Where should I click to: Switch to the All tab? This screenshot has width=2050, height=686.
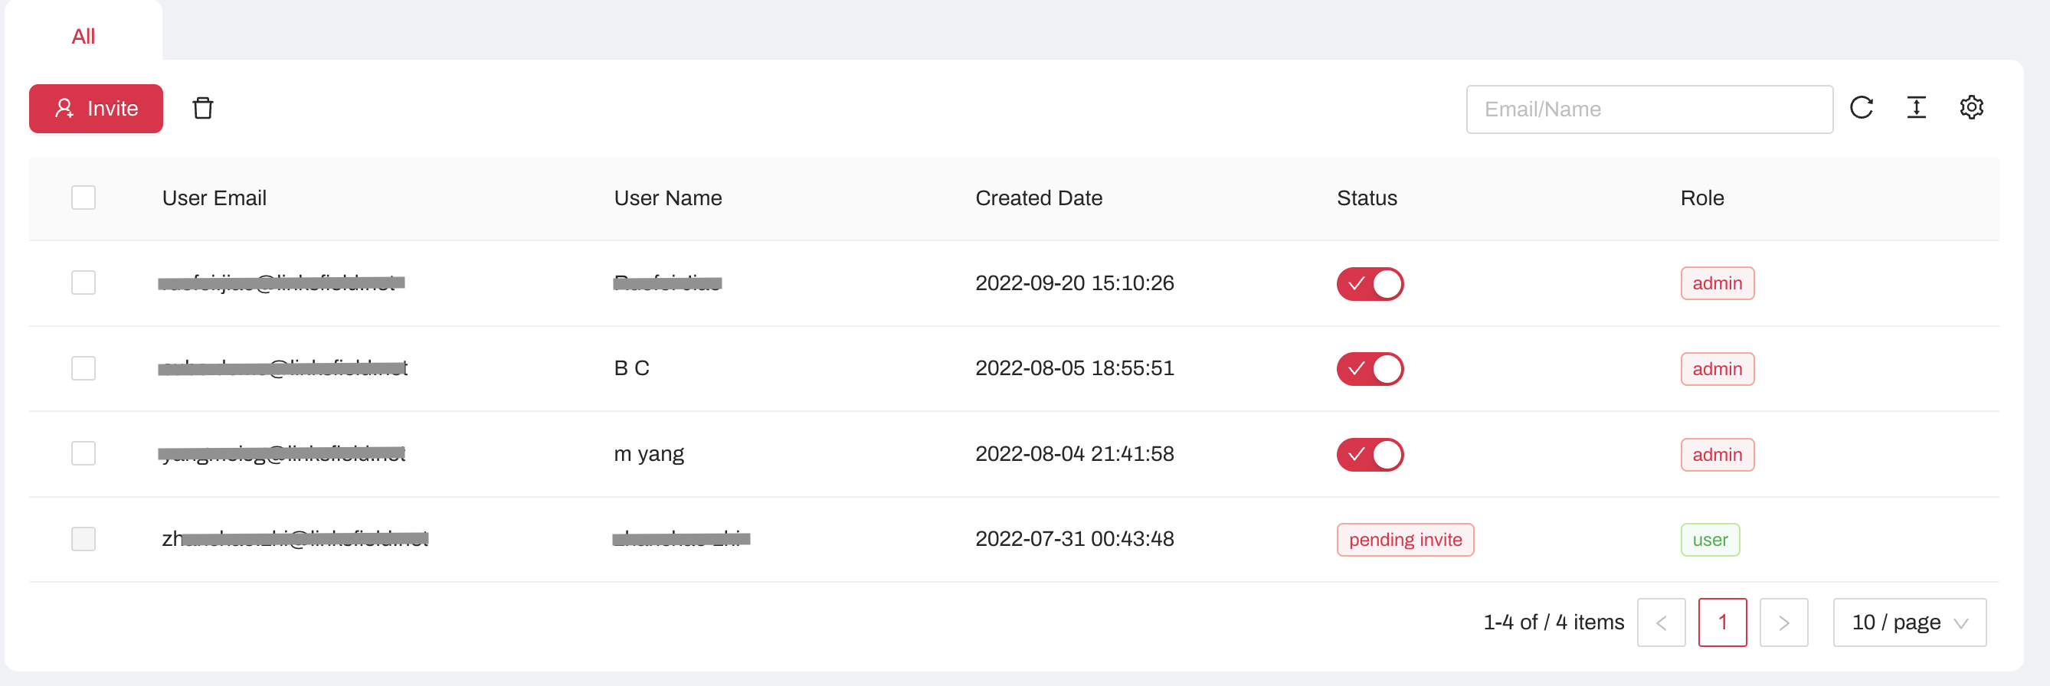[x=84, y=36]
